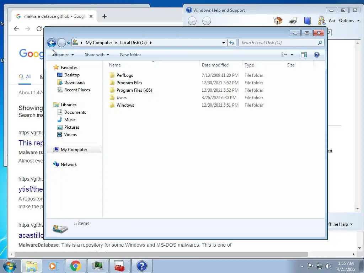The height and width of the screenshot is (273, 364).
Task: Show hidden tray icons arrow
Action: tap(302, 266)
